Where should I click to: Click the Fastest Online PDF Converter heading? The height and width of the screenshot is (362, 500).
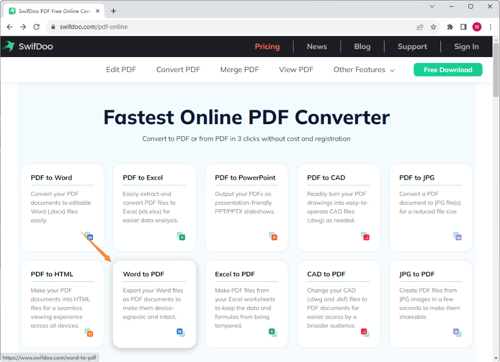(246, 118)
